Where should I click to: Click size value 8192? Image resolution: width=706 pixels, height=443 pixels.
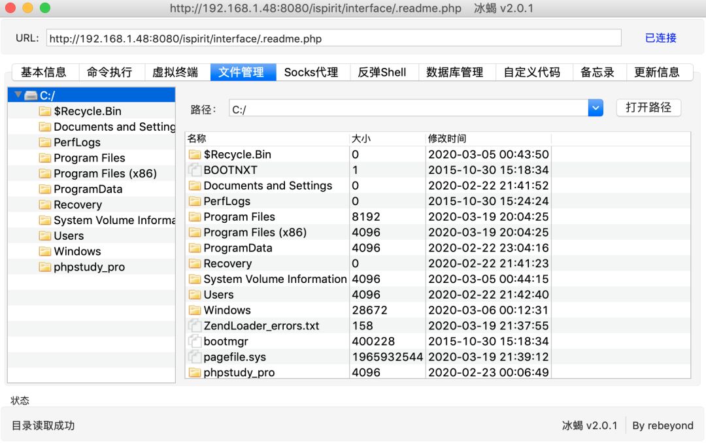coord(366,217)
